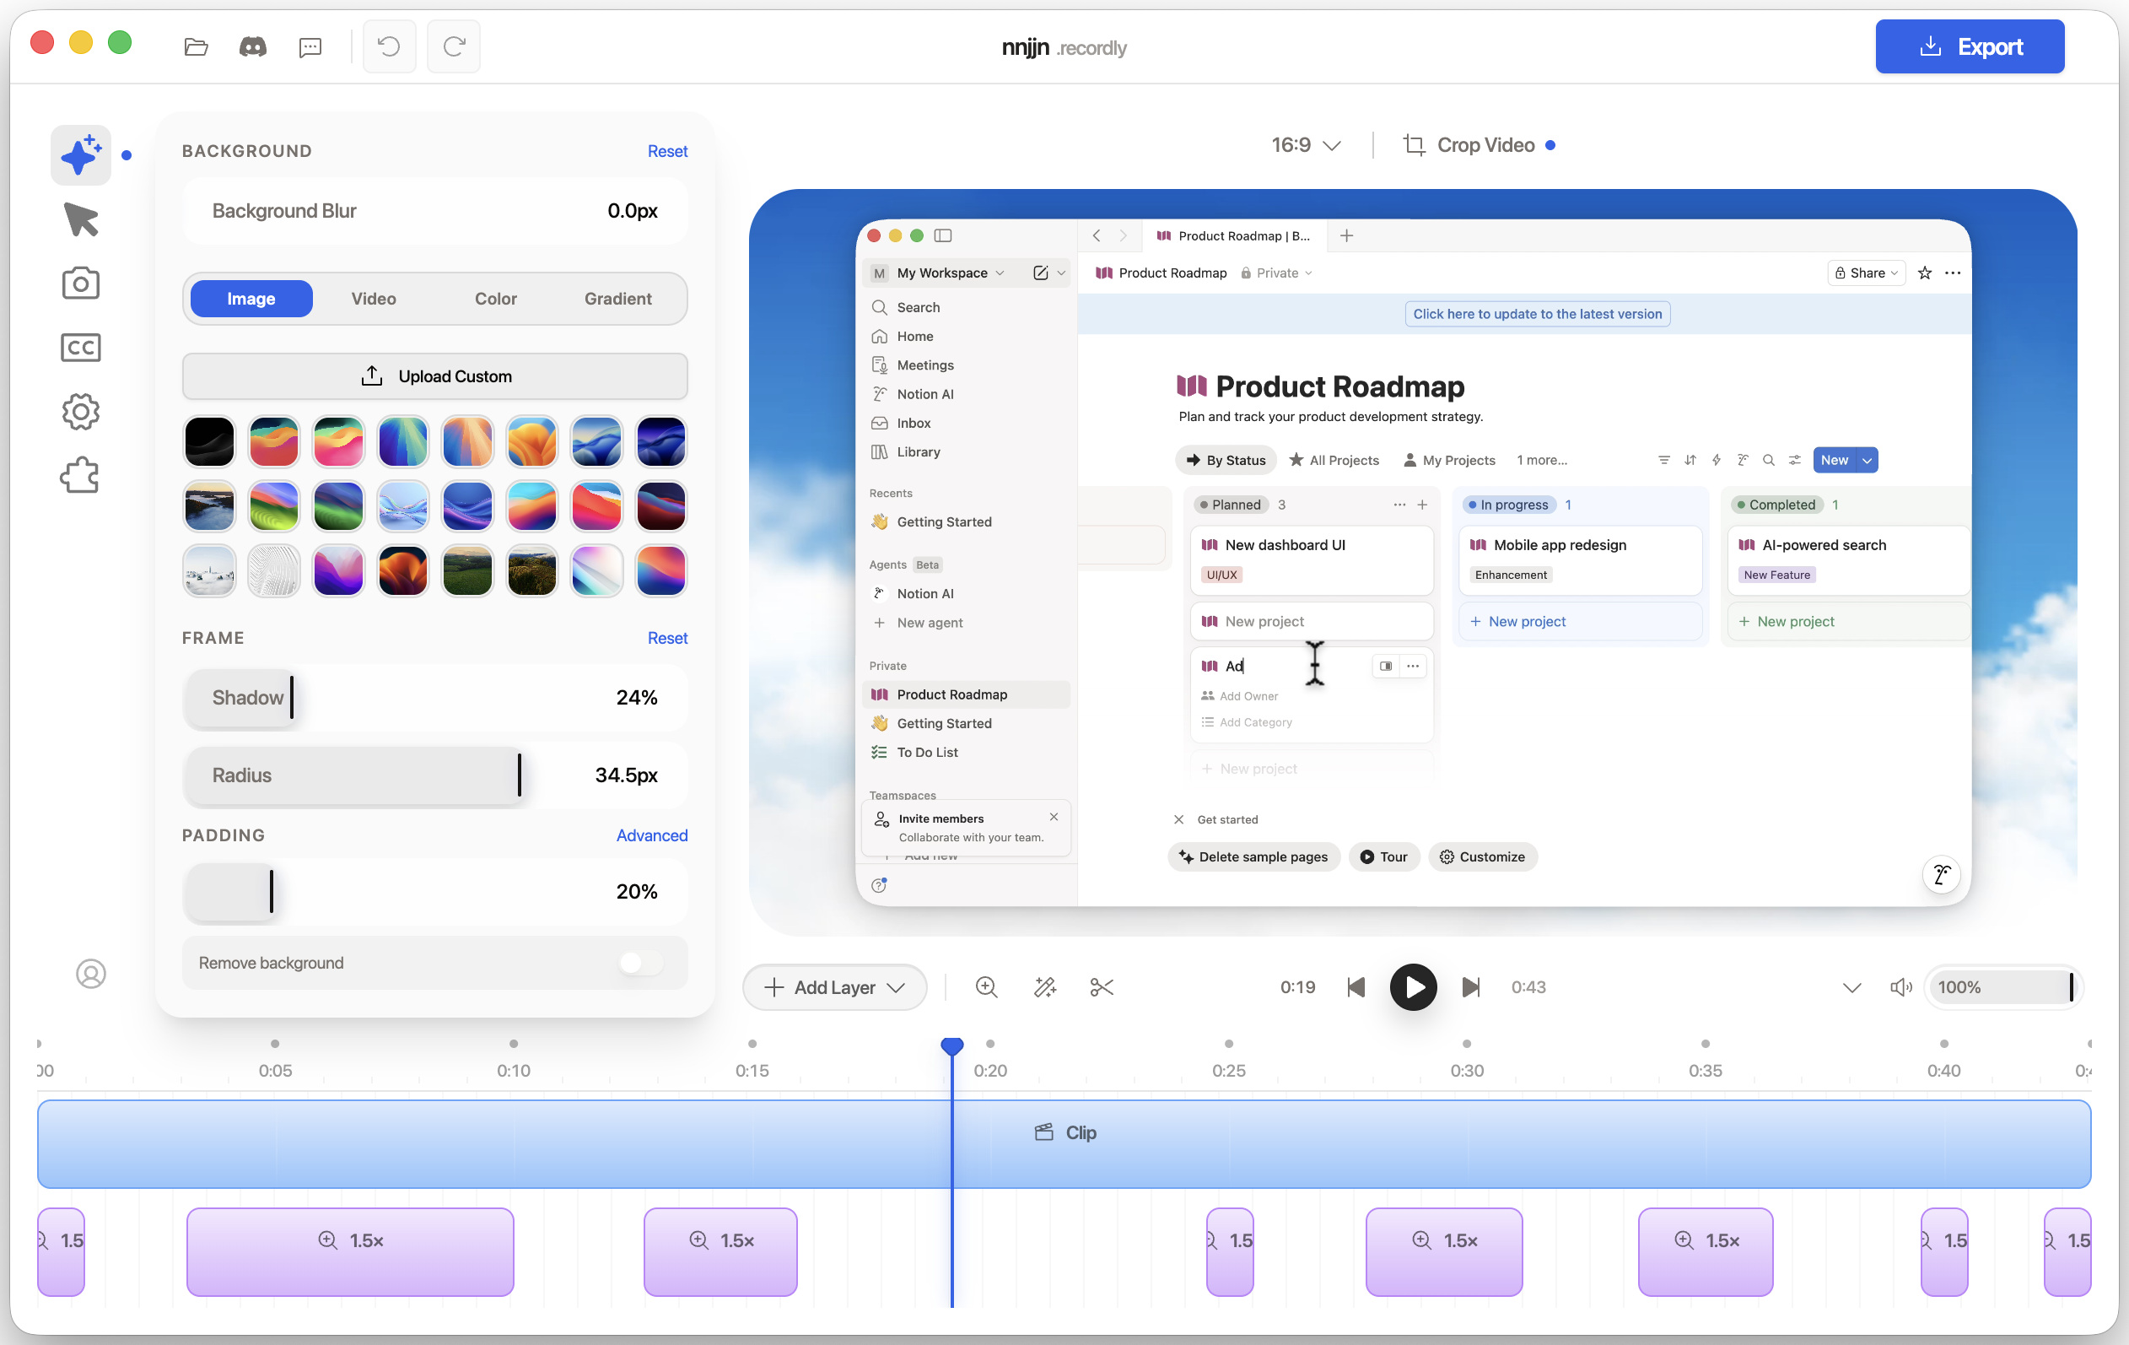Click the Export button
Screen dimensions: 2129x1345
[x=1970, y=46]
